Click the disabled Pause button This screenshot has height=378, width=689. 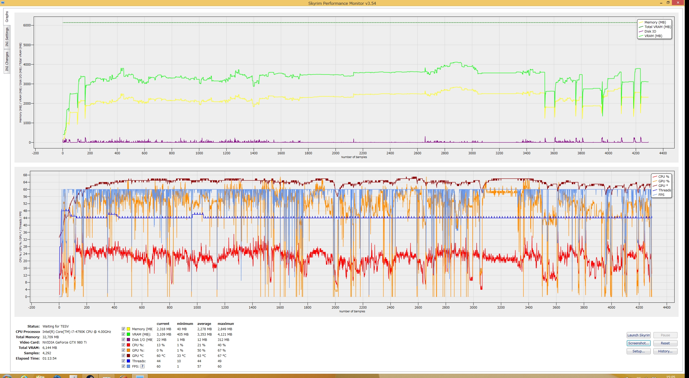click(665, 335)
